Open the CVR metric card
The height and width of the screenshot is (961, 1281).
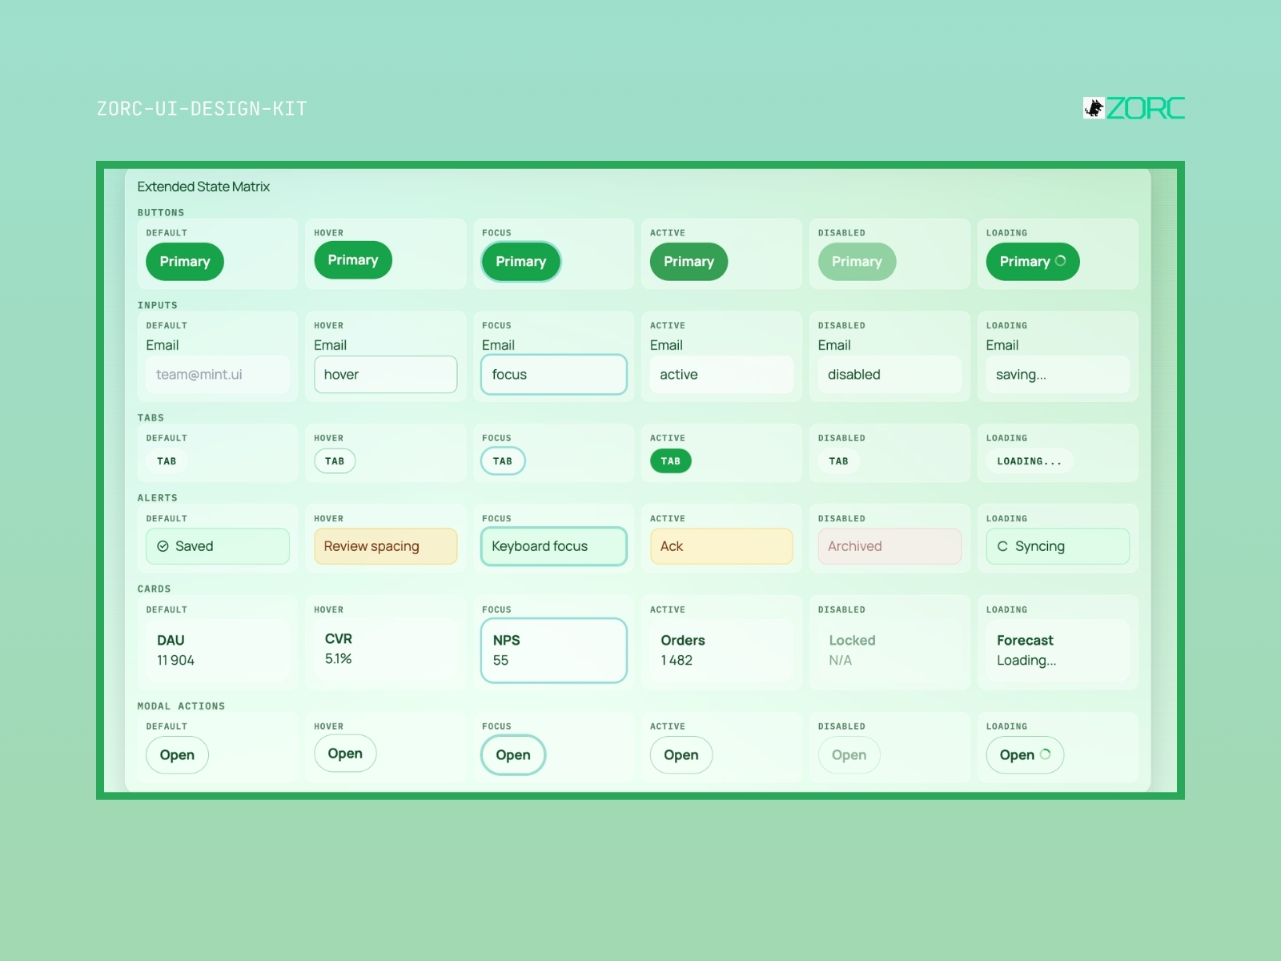pyautogui.click(x=386, y=649)
